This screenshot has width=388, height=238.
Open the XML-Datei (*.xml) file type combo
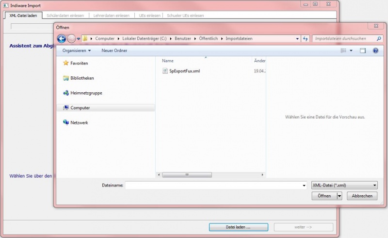pyautogui.click(x=344, y=185)
